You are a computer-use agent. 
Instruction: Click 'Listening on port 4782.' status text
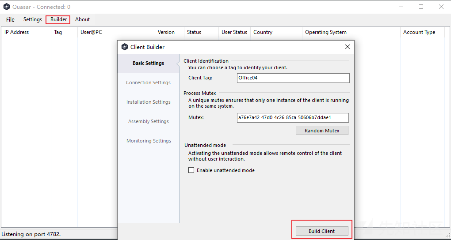tap(31, 234)
